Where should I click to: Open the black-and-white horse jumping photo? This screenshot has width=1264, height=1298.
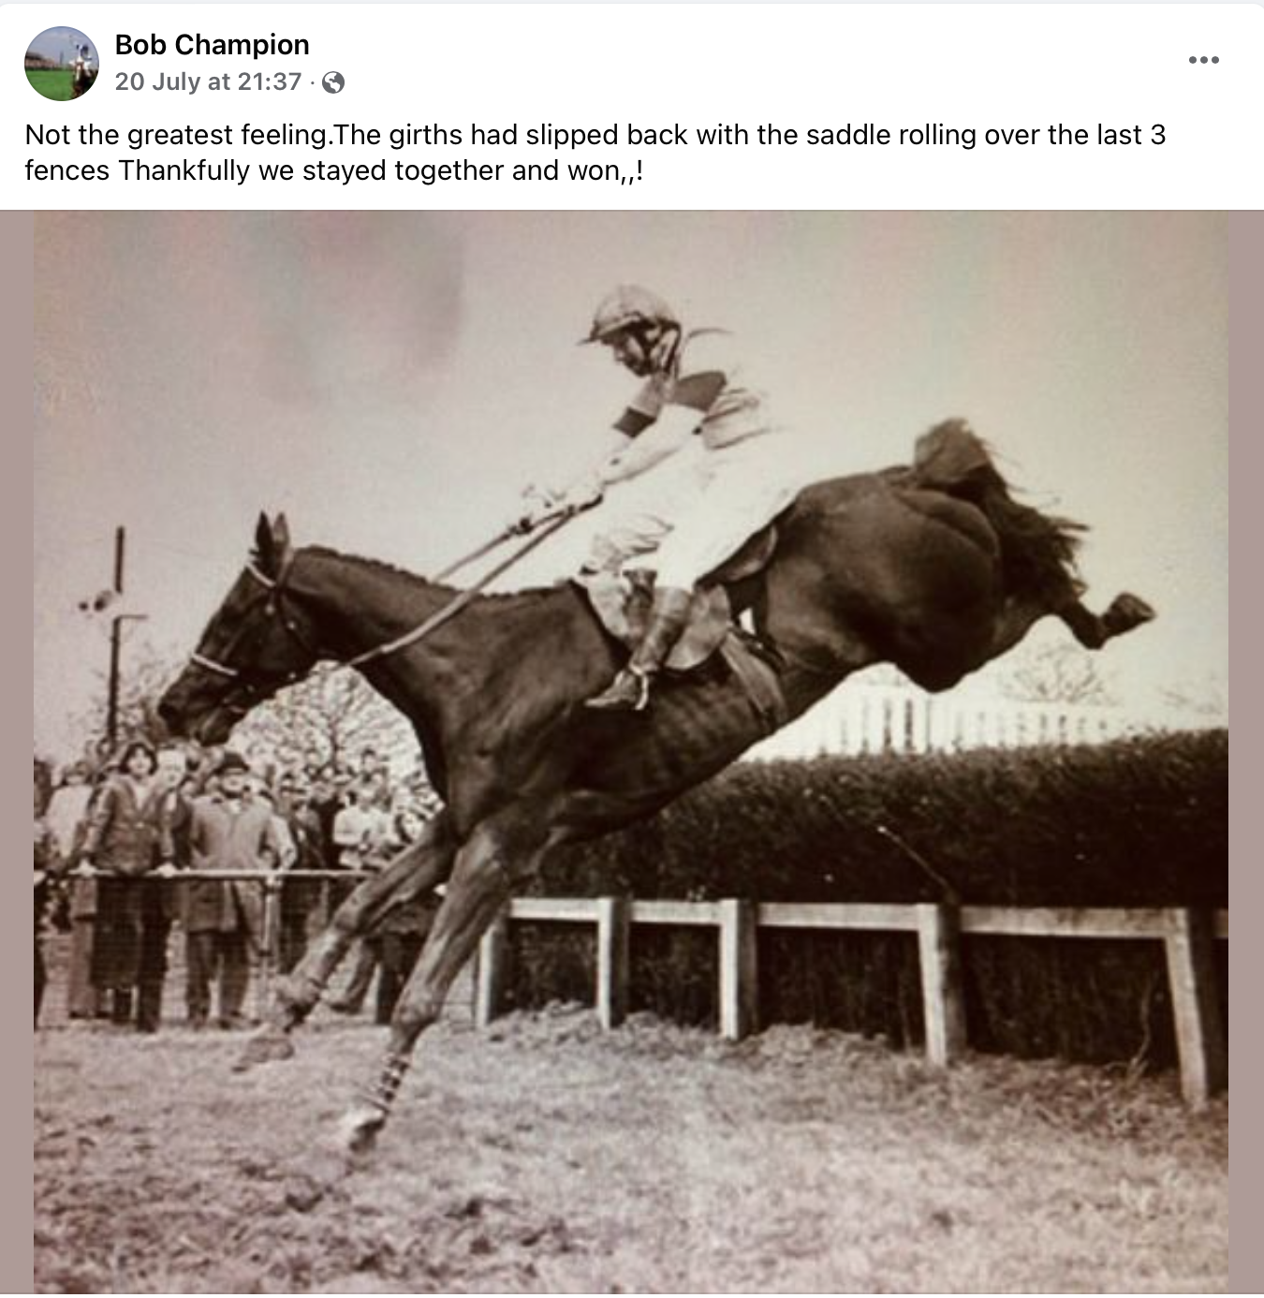pyautogui.click(x=631, y=752)
